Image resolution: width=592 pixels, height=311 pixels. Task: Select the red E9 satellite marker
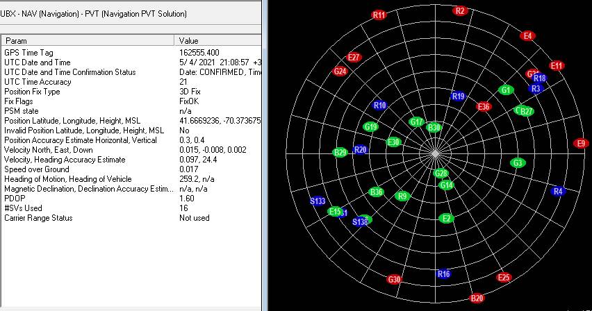[x=582, y=144]
